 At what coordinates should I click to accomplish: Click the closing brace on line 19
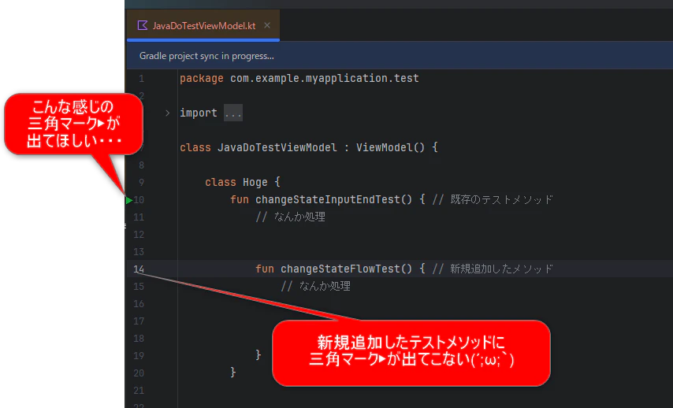258,354
